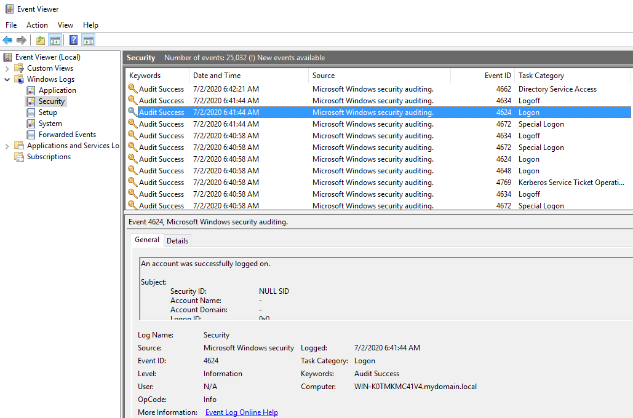The image size is (633, 418).
Task: Open the View menu
Action: tap(65, 25)
